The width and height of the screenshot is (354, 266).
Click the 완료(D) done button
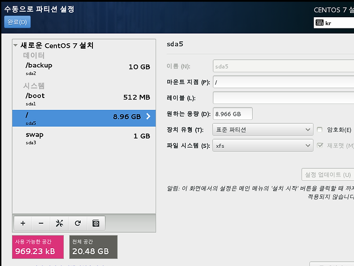[x=17, y=22]
